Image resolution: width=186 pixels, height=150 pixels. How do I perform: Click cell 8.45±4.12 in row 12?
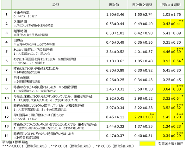(114, 117)
